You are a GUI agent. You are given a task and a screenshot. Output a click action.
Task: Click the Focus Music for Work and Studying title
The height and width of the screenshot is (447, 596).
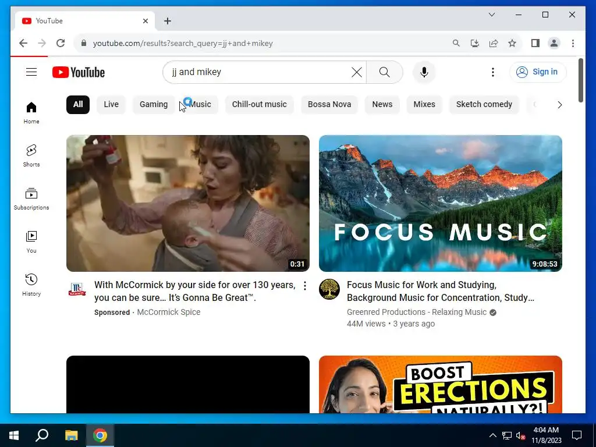(441, 291)
